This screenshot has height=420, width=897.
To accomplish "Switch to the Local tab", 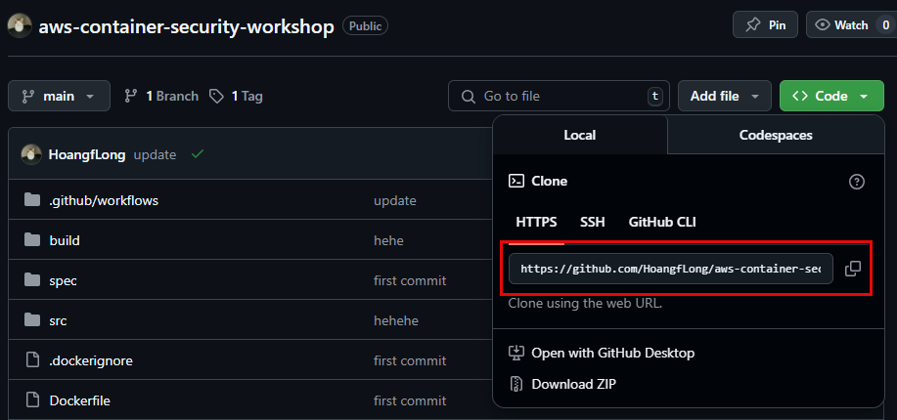I will (x=579, y=135).
